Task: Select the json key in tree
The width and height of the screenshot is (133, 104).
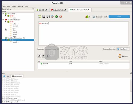Action: pos(14,28)
